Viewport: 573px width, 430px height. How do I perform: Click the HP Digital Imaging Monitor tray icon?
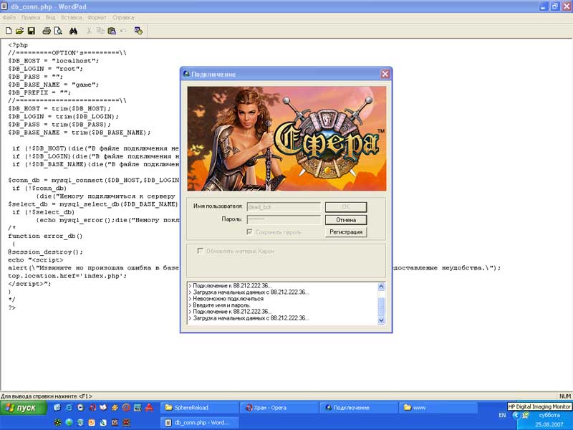coord(526,416)
